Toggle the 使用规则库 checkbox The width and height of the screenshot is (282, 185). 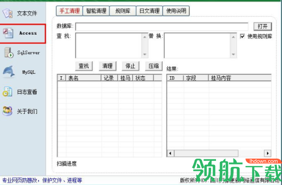pyautogui.click(x=242, y=36)
